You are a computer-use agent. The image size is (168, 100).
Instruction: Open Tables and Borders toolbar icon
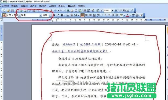[x=72, y=10]
